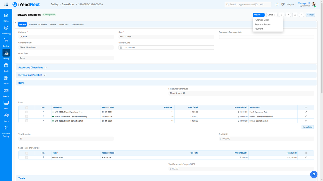Switch to the Address & Contact tab
The height and width of the screenshot is (181, 323).
38,24
